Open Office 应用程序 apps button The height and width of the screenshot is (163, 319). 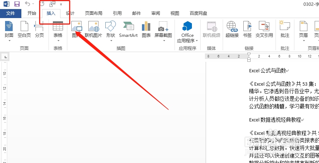click(187, 32)
